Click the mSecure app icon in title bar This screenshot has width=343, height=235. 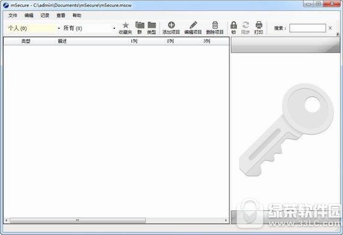(x=6, y=5)
